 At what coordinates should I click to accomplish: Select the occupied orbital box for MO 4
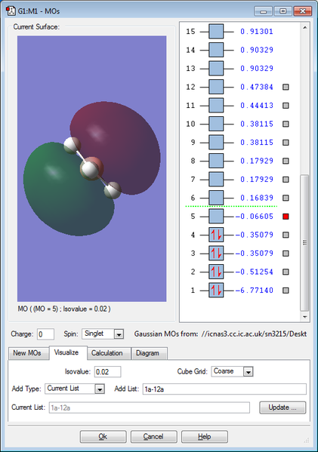(x=216, y=235)
